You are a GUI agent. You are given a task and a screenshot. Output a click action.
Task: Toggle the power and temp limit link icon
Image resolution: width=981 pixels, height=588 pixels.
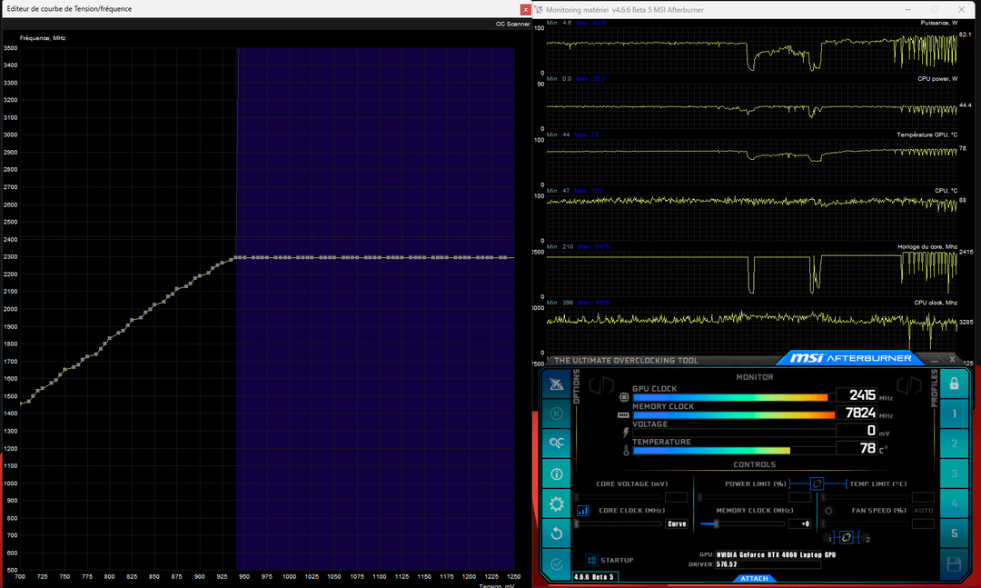[817, 483]
